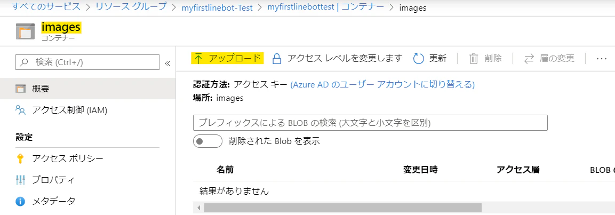
Task: Click the images breadcrumb text
Action: click(413, 7)
